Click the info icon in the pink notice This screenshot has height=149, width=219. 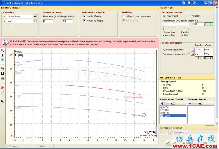pos(5,42)
